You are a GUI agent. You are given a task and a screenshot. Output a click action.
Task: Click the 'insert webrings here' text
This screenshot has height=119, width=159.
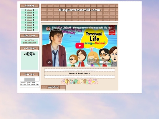[x=29, y=54]
